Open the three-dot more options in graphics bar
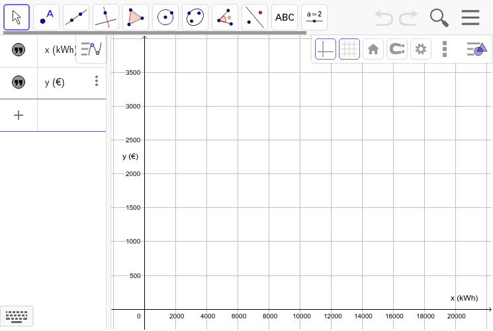The image size is (493, 331). pyautogui.click(x=445, y=49)
